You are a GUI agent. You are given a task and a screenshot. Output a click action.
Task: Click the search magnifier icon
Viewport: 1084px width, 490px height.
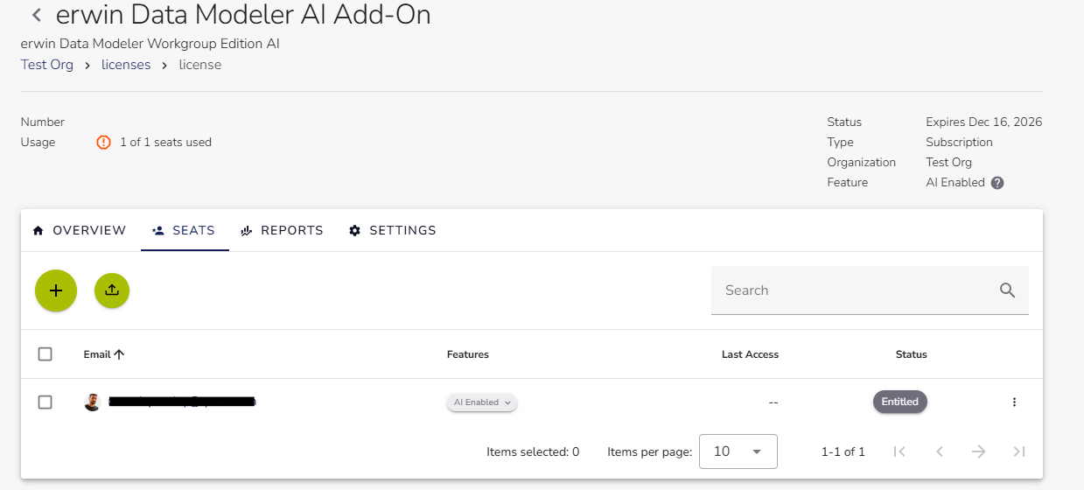coord(1007,290)
